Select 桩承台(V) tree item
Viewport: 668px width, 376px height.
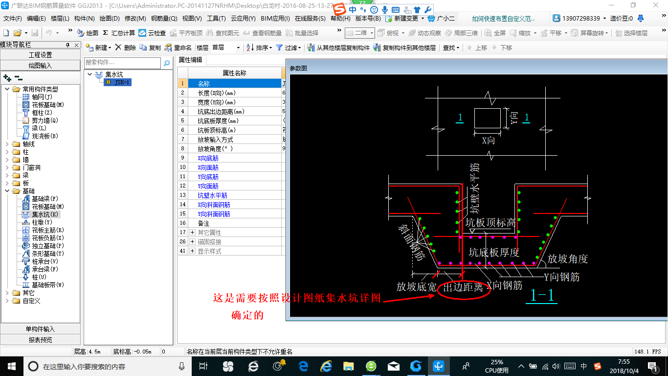coord(40,261)
